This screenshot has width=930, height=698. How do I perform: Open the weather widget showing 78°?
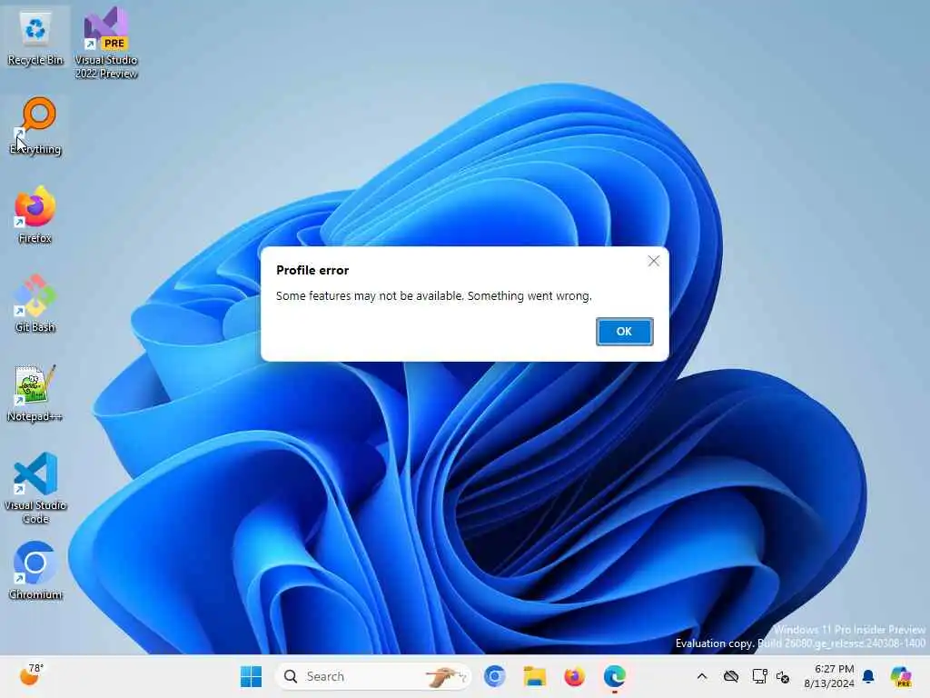click(32, 675)
